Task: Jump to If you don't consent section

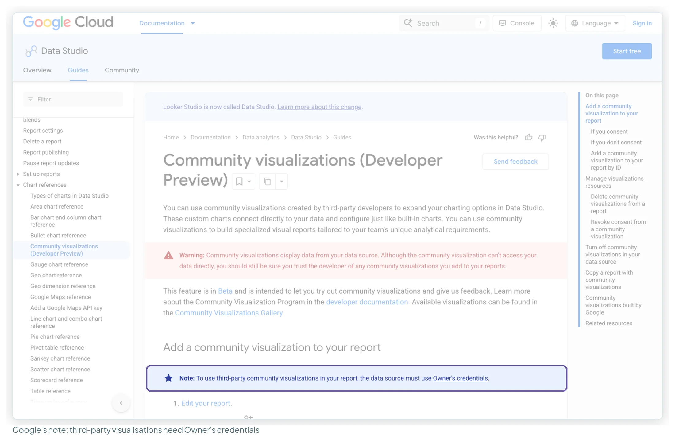Action: [x=616, y=142]
